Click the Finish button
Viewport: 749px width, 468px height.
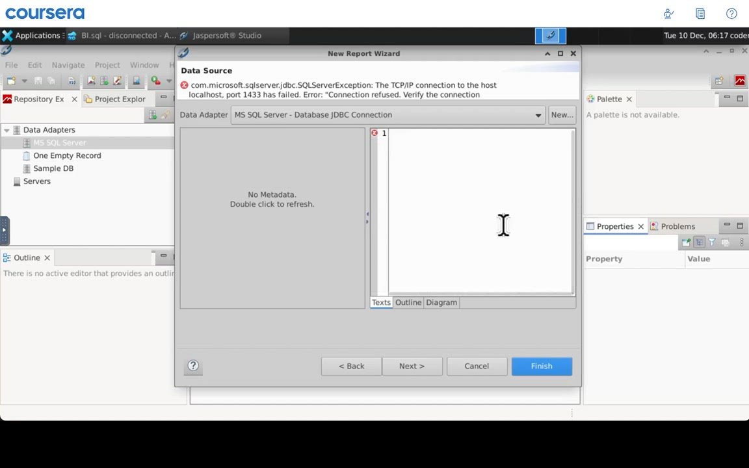point(542,367)
